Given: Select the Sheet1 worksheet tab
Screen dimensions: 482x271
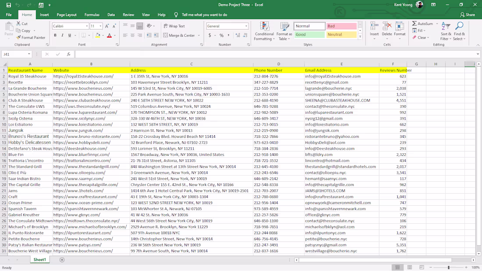Looking at the screenshot, I should coord(40,260).
